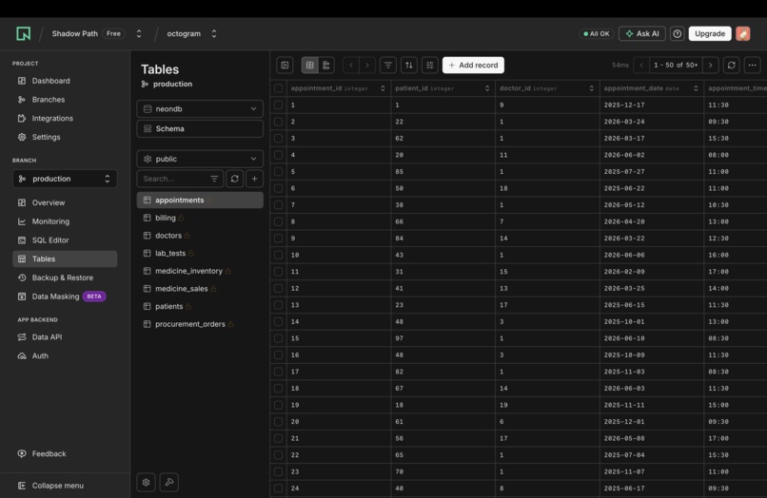Expand the production branch selector
This screenshot has height=498, width=767.
click(x=65, y=179)
